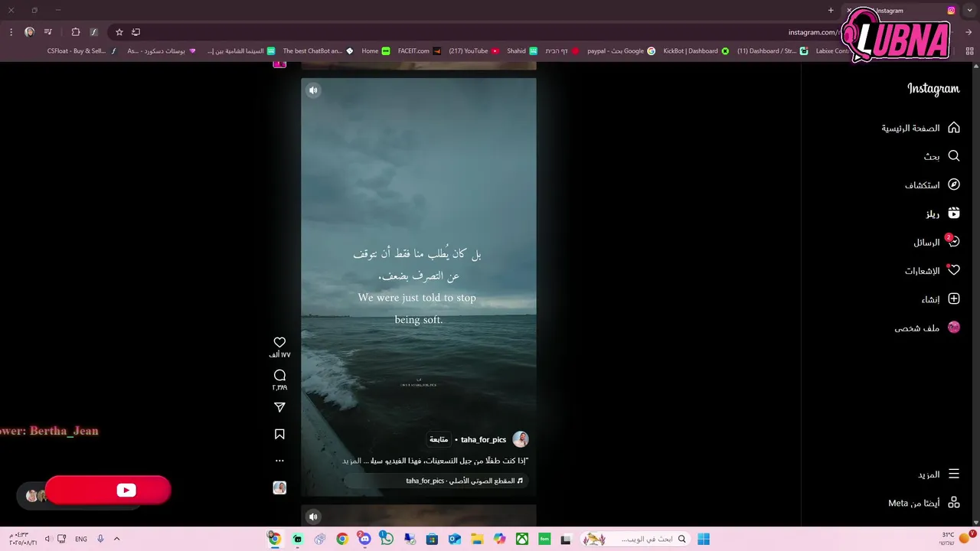
Task: Toggle sound on the next reel below
Action: 313,517
